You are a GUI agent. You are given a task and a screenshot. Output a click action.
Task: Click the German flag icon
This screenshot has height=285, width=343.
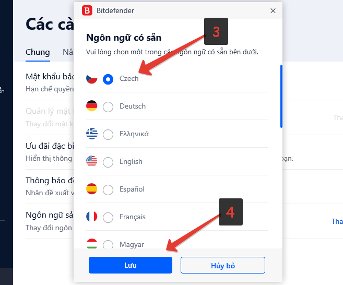pos(92,106)
